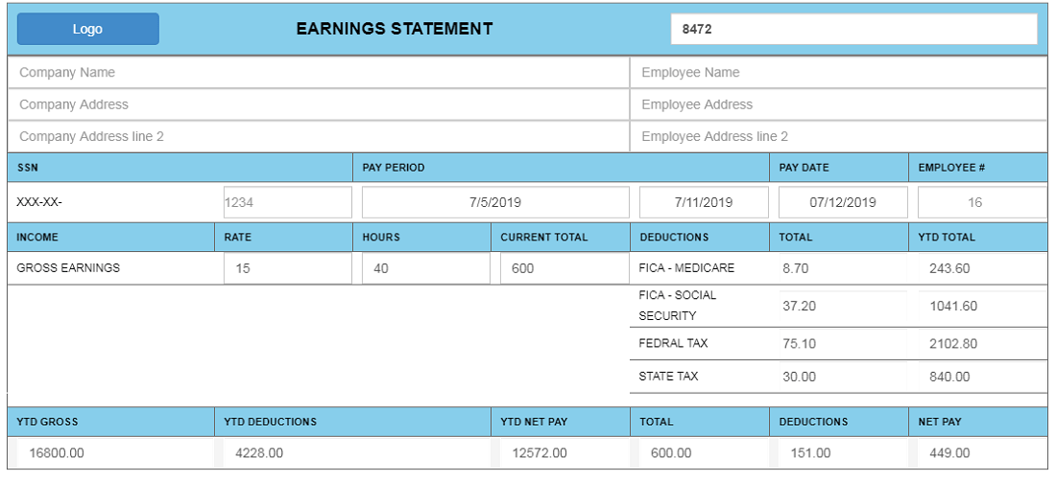Select the Employee Address field
This screenshot has height=481, width=1056.
pyautogui.click(x=838, y=104)
